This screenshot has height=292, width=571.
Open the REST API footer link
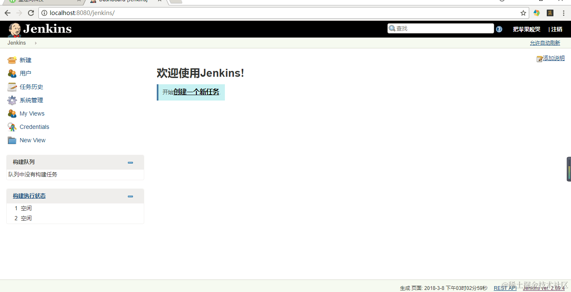point(505,288)
